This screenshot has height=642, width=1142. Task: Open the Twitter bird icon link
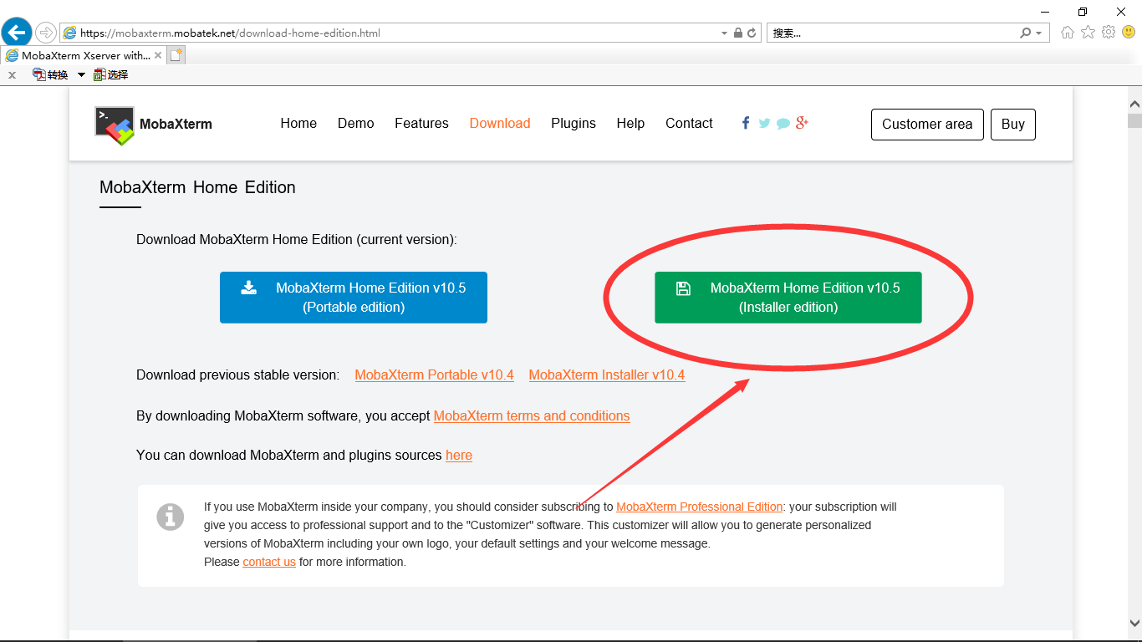[764, 123]
